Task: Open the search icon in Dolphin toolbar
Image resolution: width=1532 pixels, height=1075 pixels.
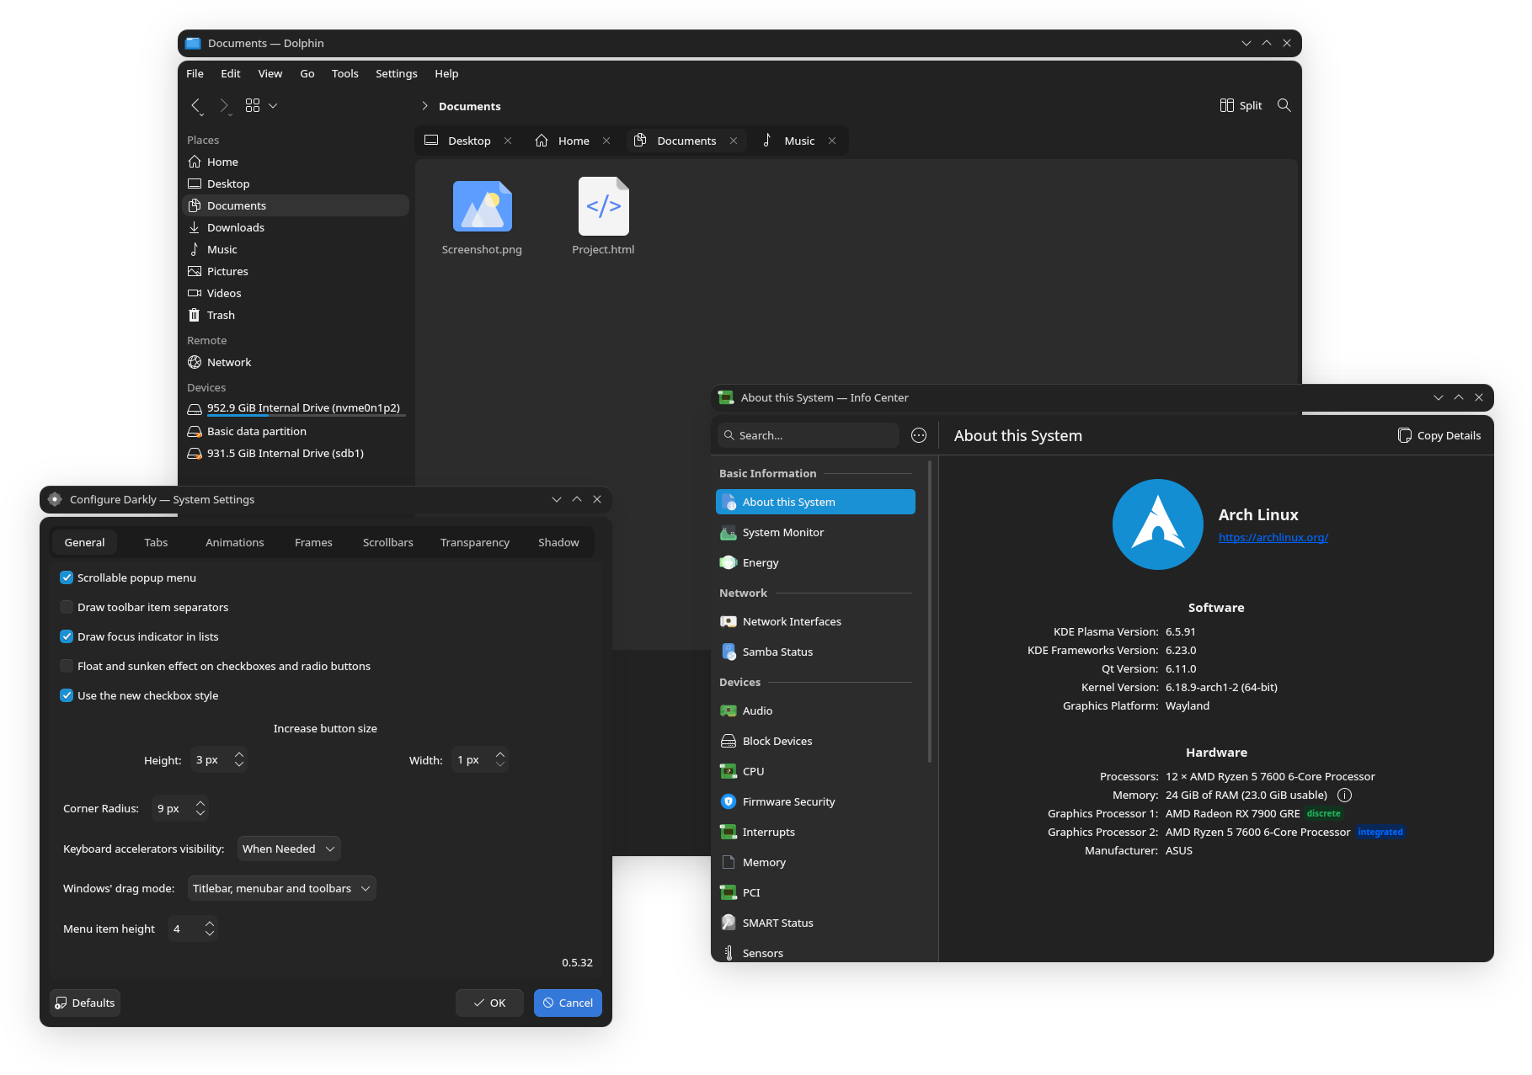Action: coord(1284,105)
